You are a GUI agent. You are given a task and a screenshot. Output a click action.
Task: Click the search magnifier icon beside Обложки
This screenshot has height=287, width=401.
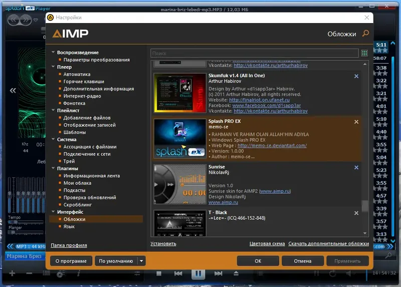click(366, 33)
